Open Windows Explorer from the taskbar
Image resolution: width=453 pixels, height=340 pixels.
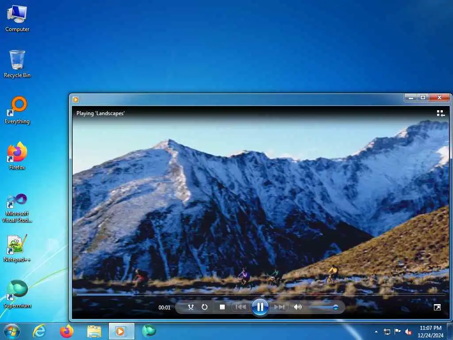[x=94, y=332]
